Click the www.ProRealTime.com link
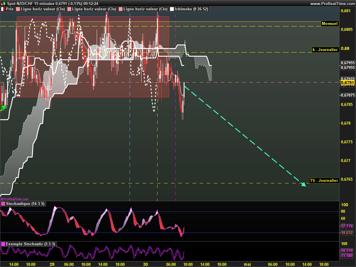 point(332,4)
